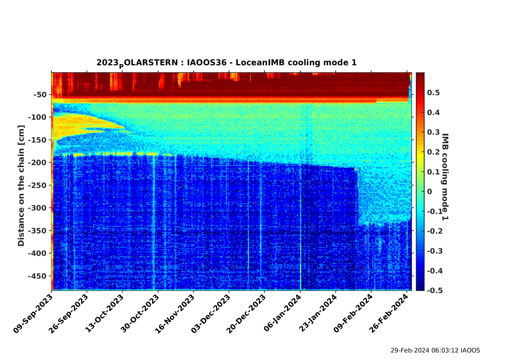Click the 06-Jan-2024 date tick label
Viewport: 514px width, 363px height.
pyautogui.click(x=282, y=314)
